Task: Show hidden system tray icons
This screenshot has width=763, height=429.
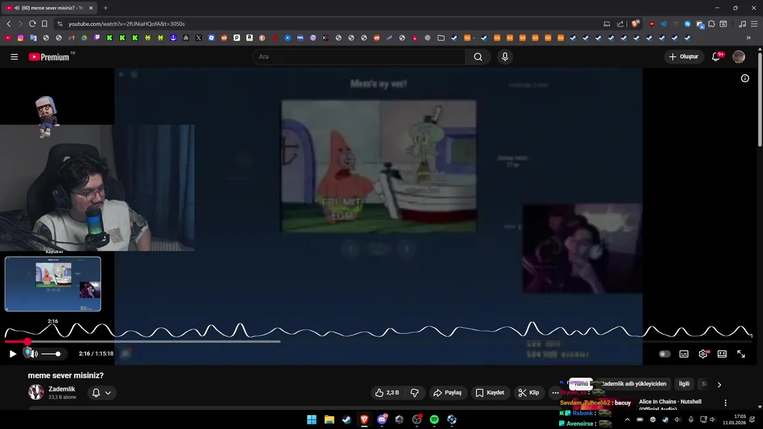Action: [627, 419]
